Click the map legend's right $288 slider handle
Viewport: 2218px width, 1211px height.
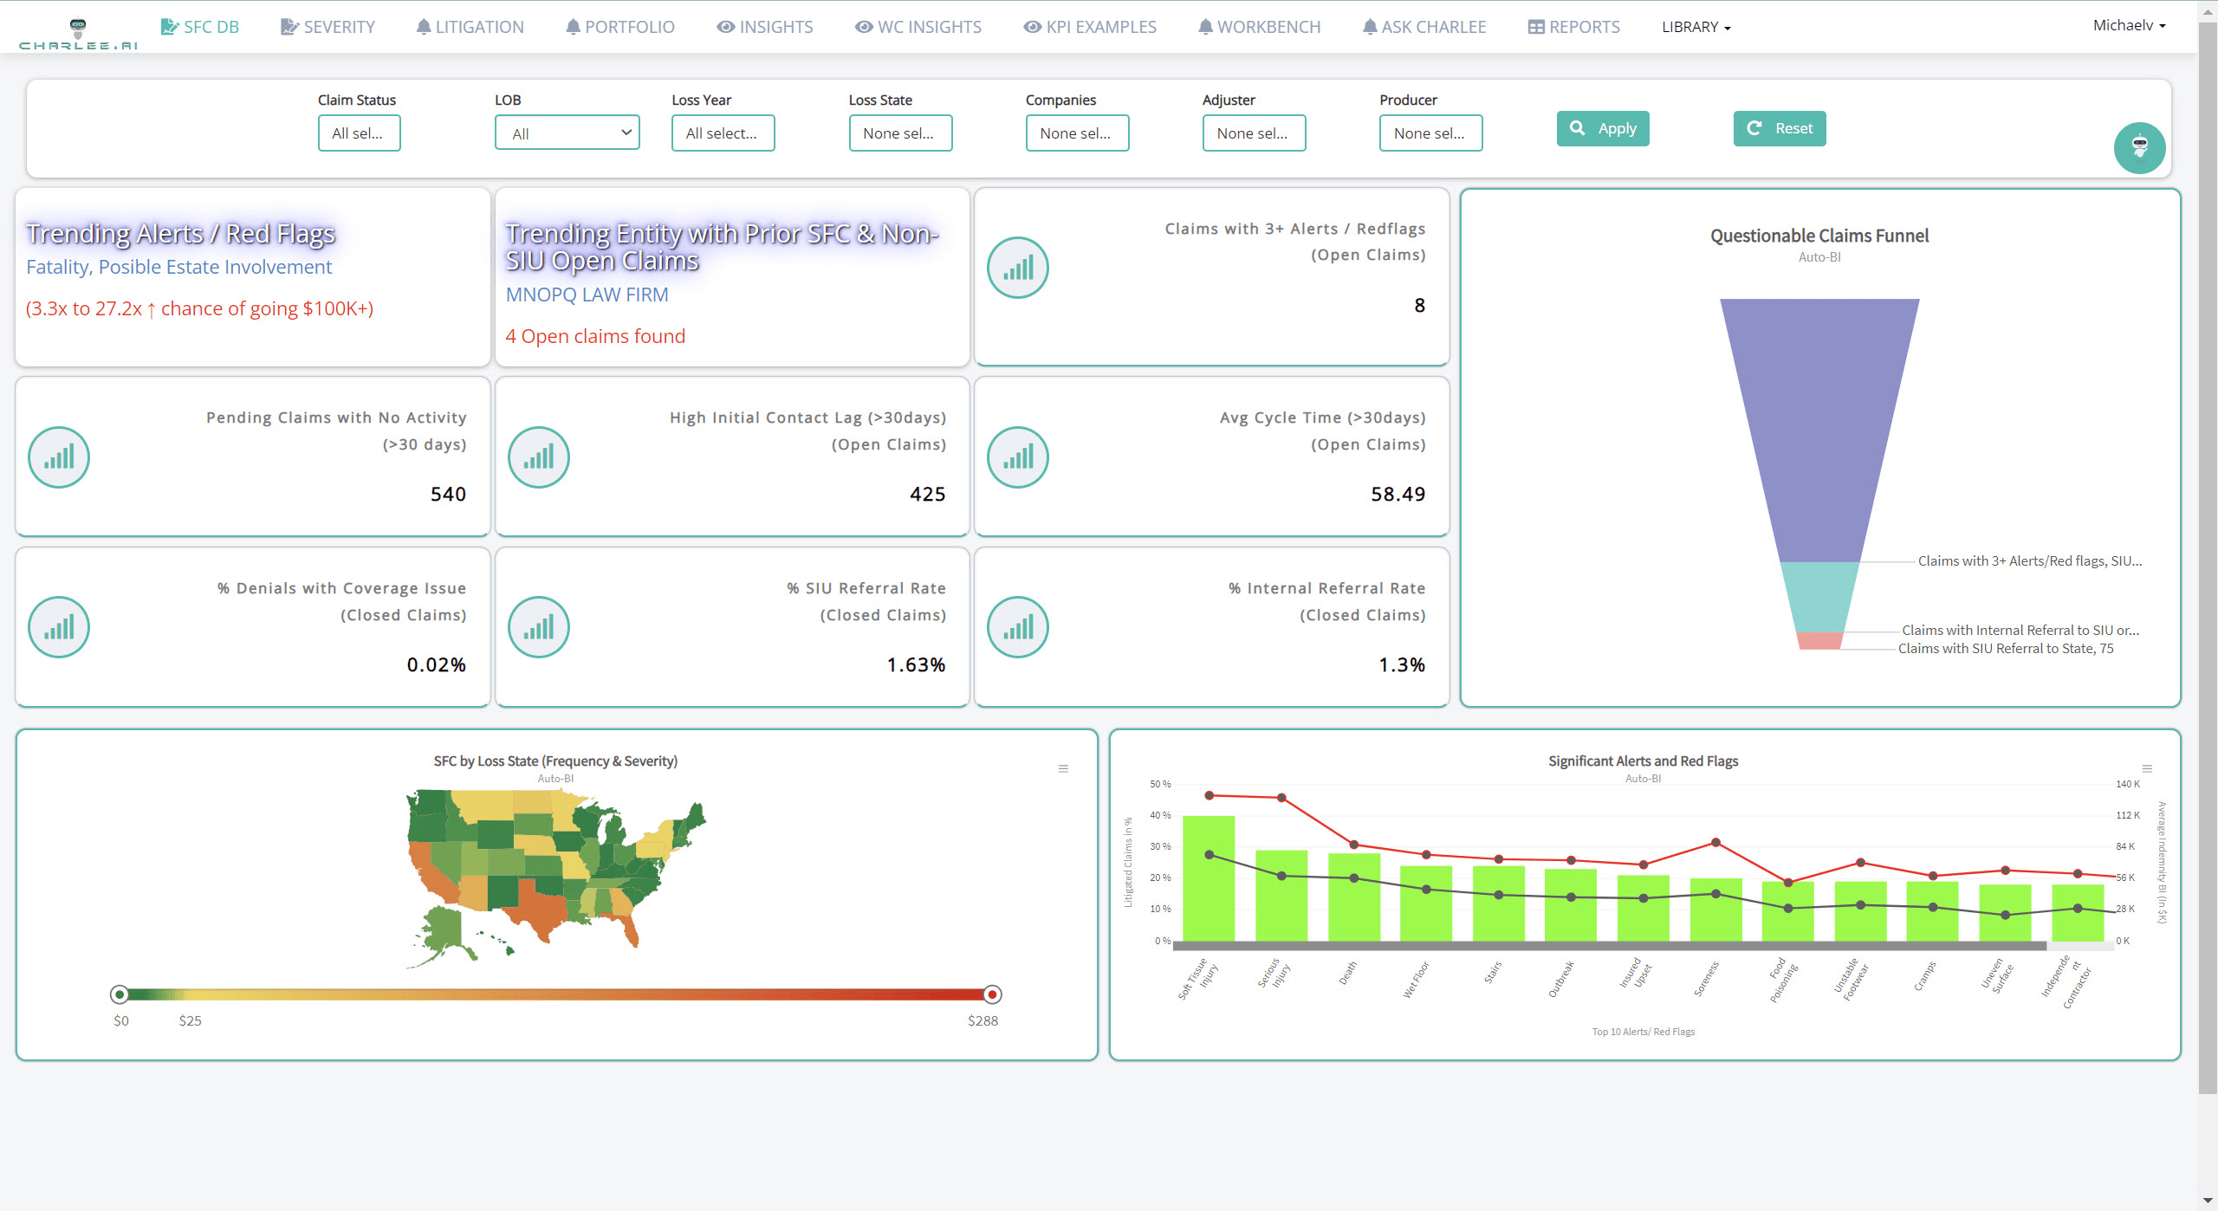click(x=993, y=994)
